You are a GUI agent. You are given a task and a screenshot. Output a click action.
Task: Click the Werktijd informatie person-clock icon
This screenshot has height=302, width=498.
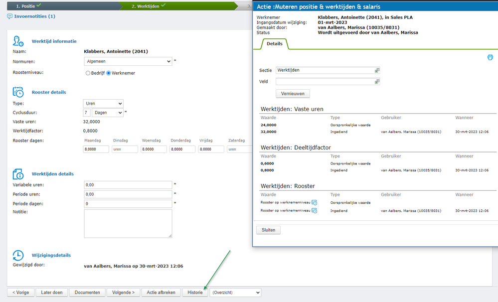click(x=18, y=41)
